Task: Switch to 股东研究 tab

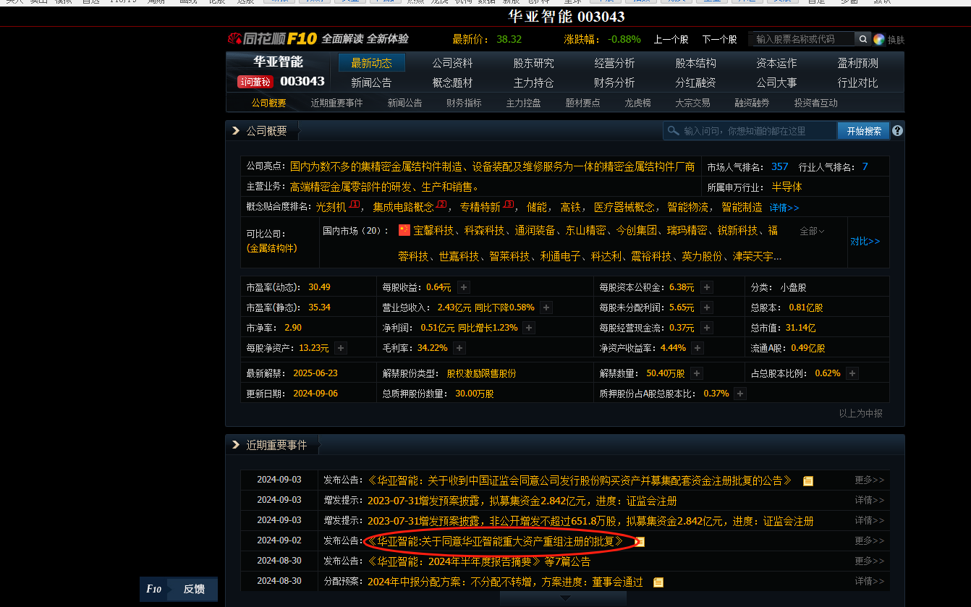Action: (x=534, y=63)
